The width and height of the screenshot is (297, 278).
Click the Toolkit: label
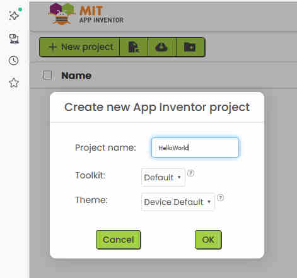click(90, 175)
